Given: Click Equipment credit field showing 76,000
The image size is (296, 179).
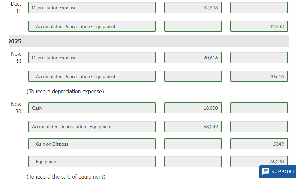Looking at the screenshot, I should tap(259, 162).
